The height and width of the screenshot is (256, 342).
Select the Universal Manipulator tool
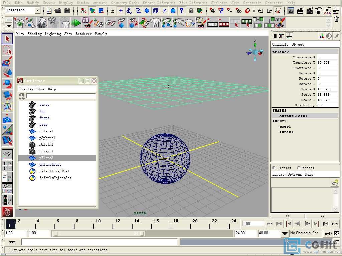click(7, 107)
